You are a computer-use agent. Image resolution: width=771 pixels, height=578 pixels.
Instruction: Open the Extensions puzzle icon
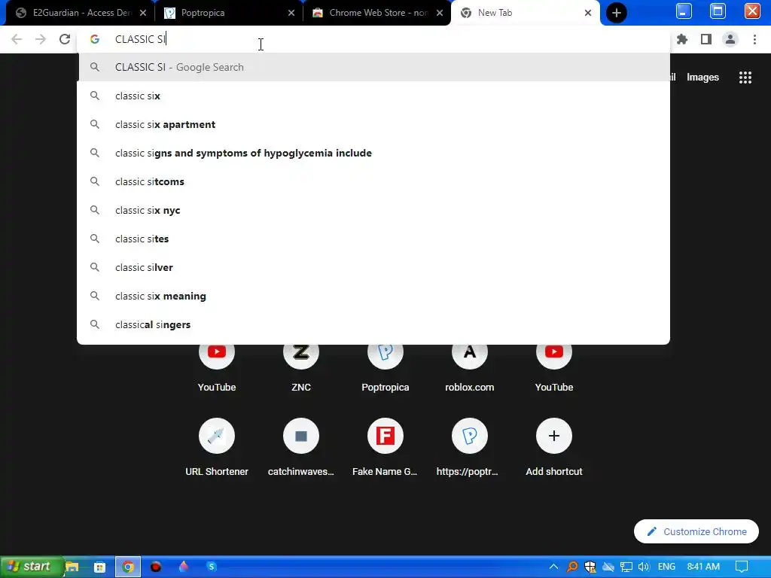pos(682,39)
